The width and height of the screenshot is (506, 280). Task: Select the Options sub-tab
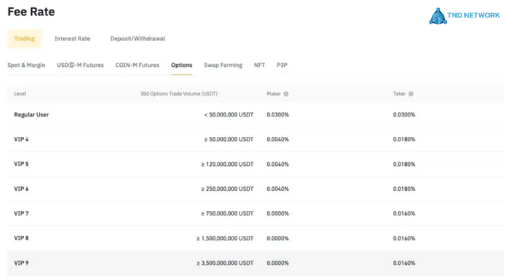[182, 65]
